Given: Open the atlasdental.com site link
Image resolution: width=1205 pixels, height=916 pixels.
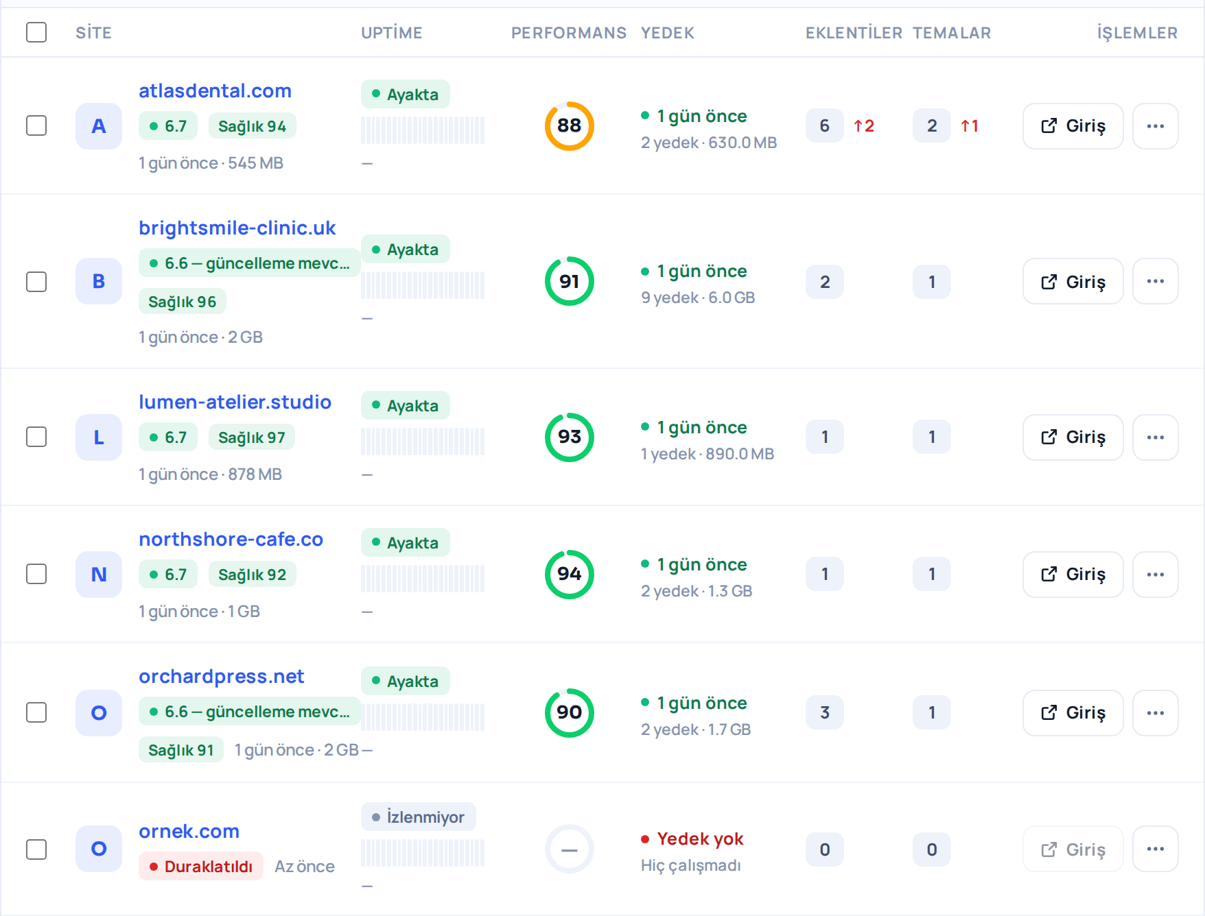Looking at the screenshot, I should coord(215,91).
